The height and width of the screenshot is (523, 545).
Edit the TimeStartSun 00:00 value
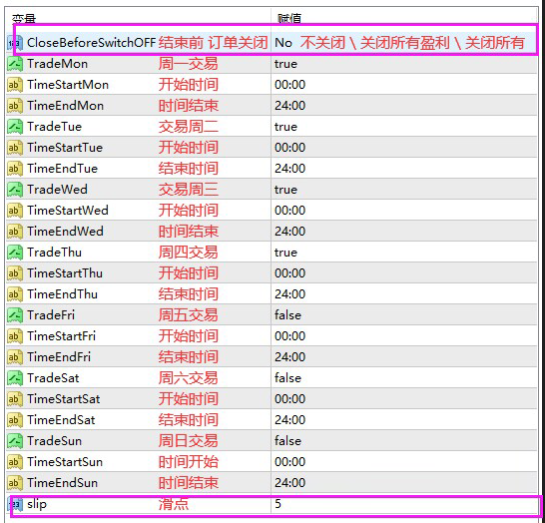[x=289, y=462]
